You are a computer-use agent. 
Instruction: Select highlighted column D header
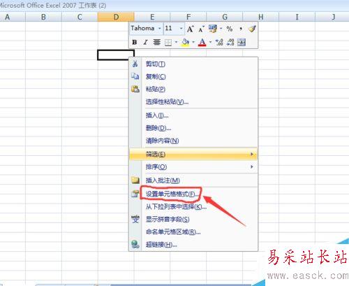click(x=116, y=17)
